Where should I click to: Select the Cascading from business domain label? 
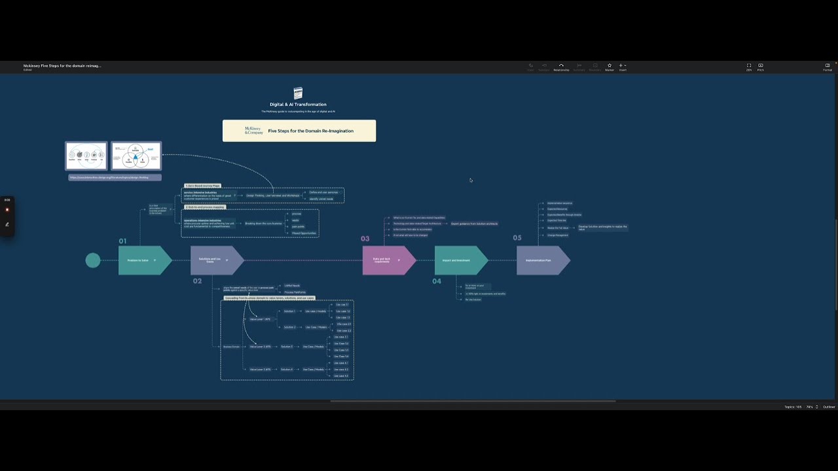pyautogui.click(x=270, y=298)
